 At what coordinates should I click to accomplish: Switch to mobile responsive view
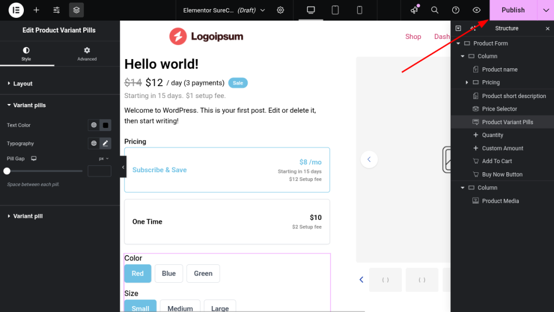[x=360, y=10]
